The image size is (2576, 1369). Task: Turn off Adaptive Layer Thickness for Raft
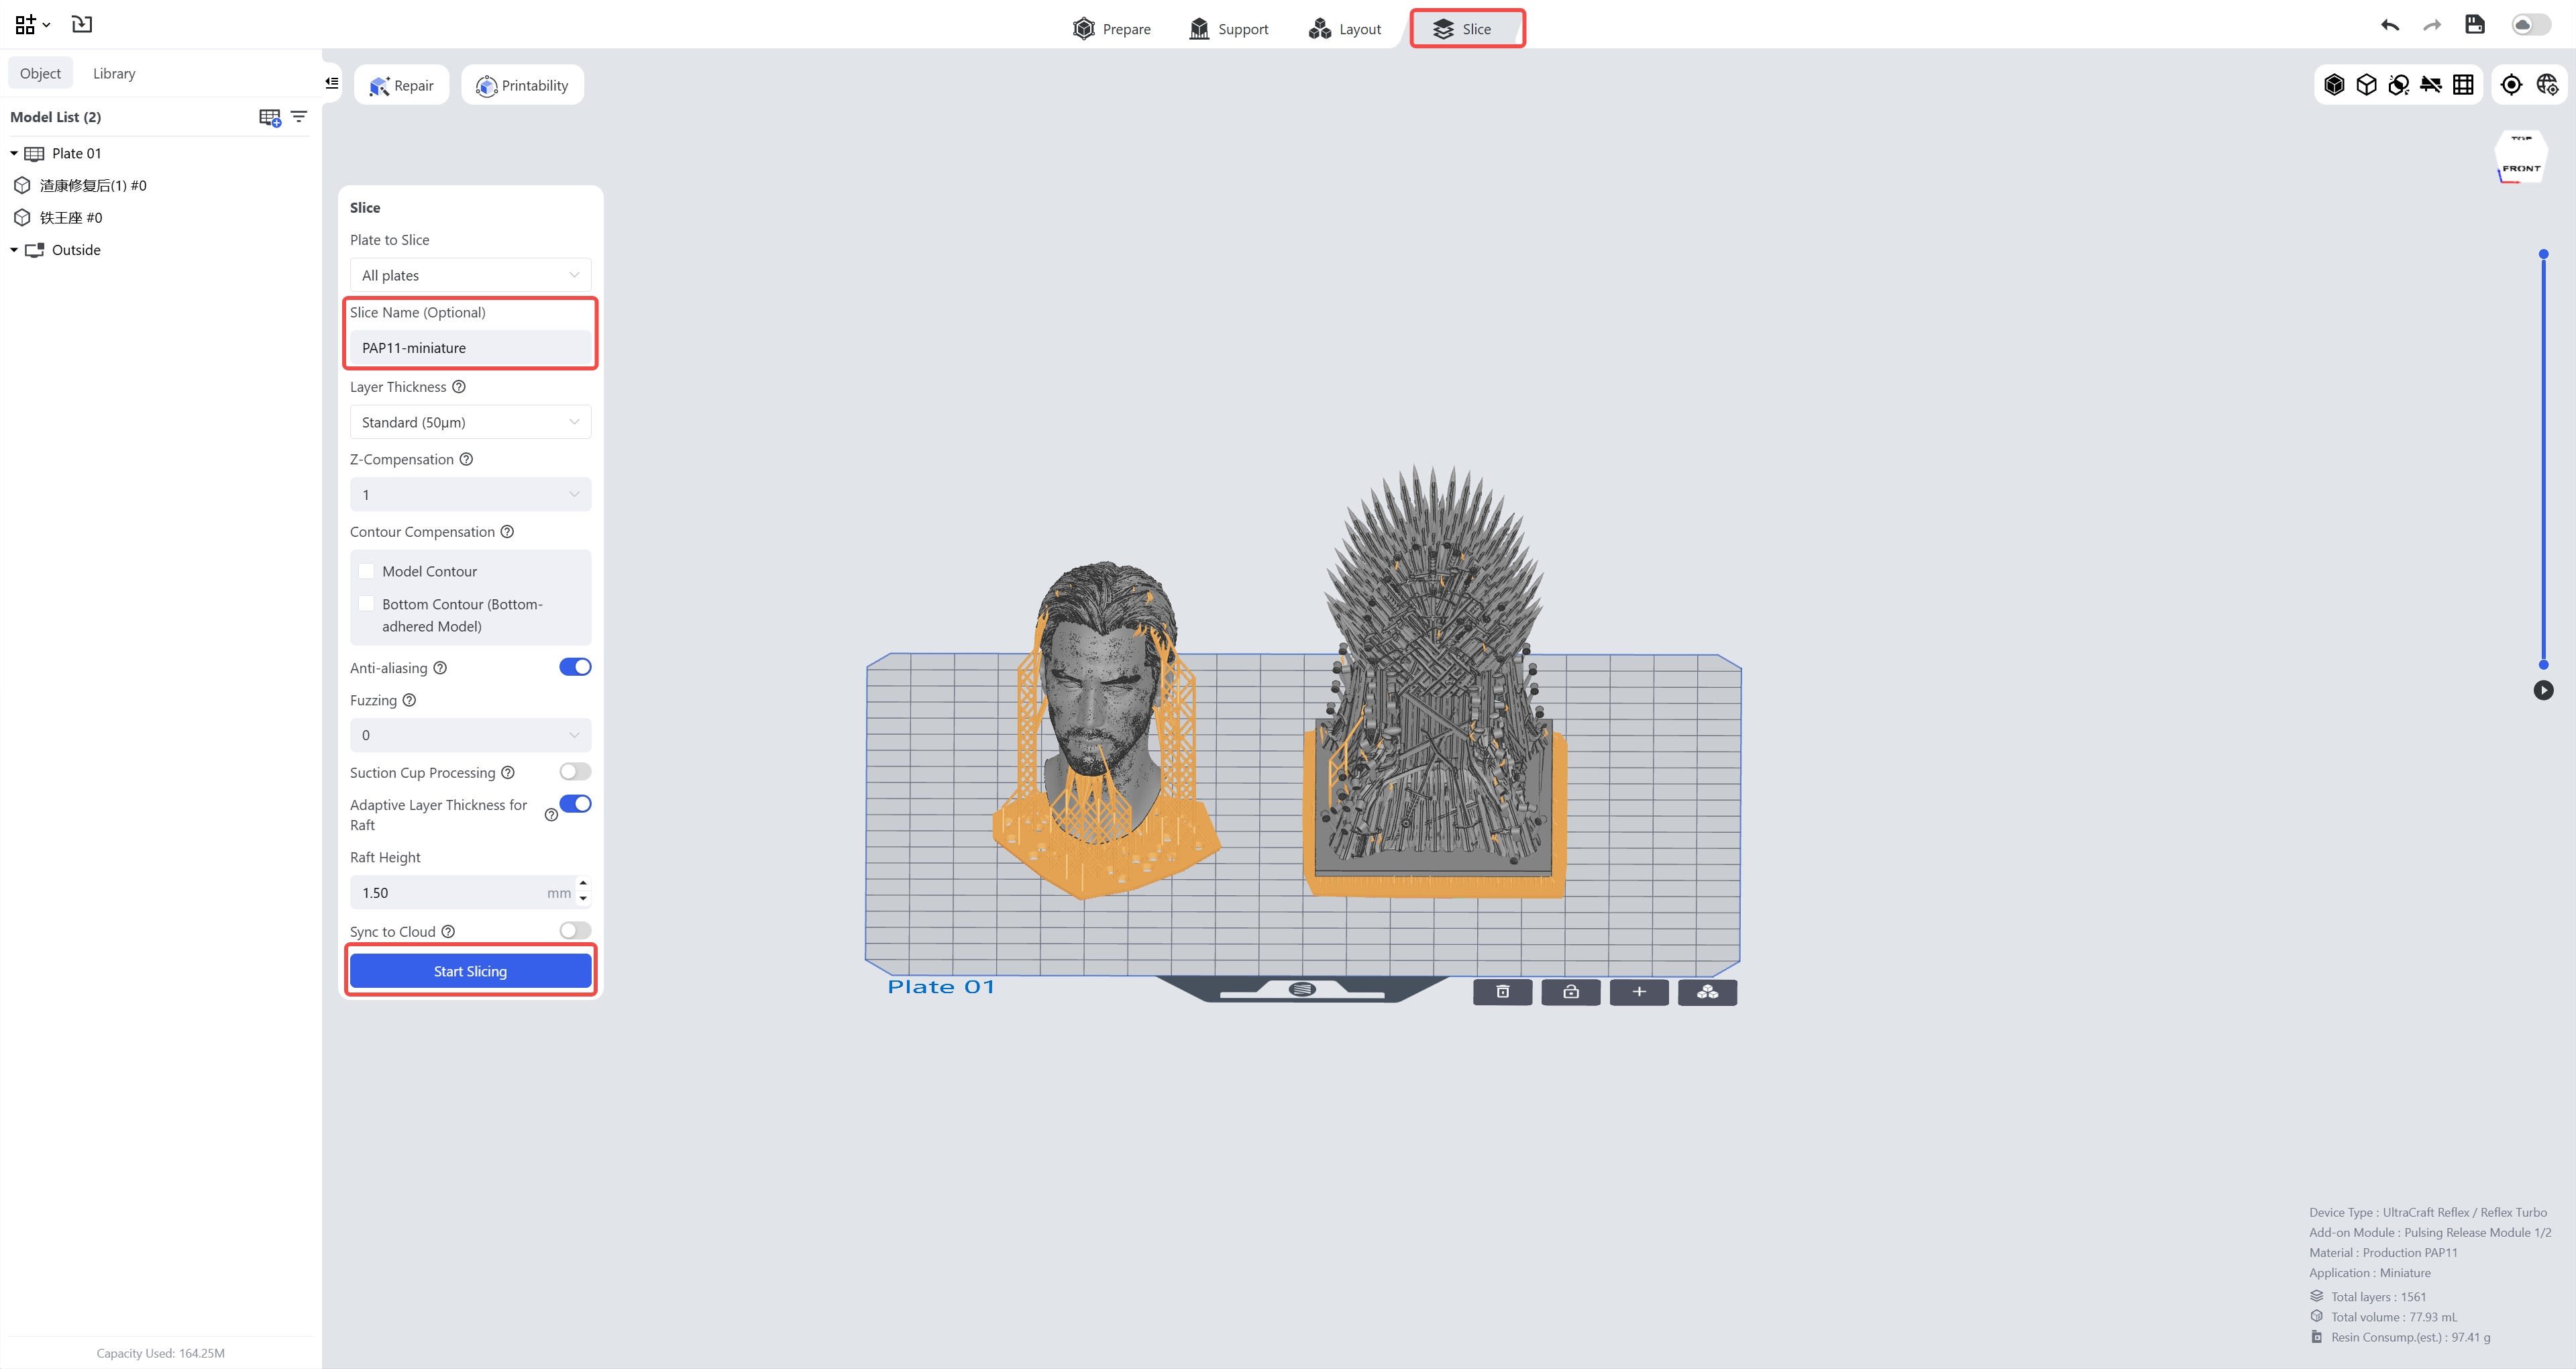[575, 803]
